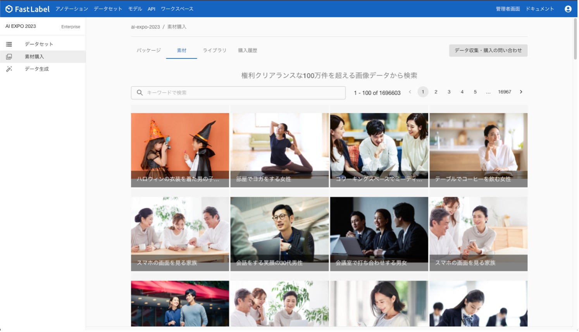Open the 会話をする笑顔の30代男性 thumbnail
Screen dimensions: 579x332
point(280,234)
